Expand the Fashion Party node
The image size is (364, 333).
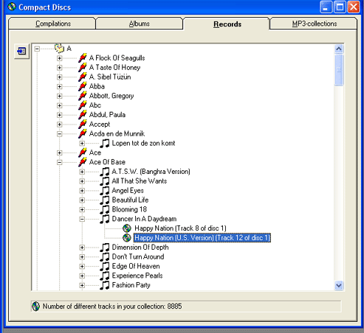tap(82, 285)
